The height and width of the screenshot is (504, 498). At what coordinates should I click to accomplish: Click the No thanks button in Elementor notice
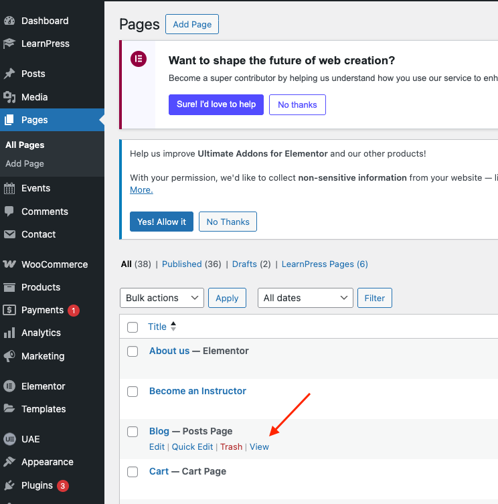pyautogui.click(x=297, y=104)
